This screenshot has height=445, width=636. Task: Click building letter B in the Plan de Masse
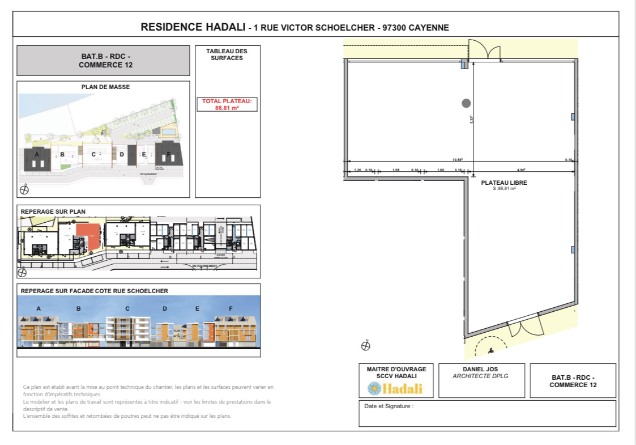(62, 154)
